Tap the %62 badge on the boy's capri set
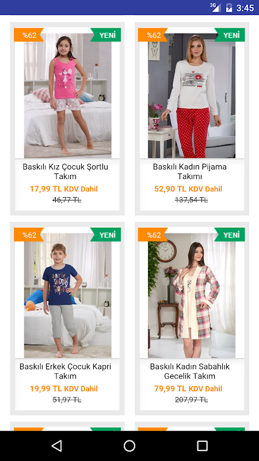 (29, 235)
